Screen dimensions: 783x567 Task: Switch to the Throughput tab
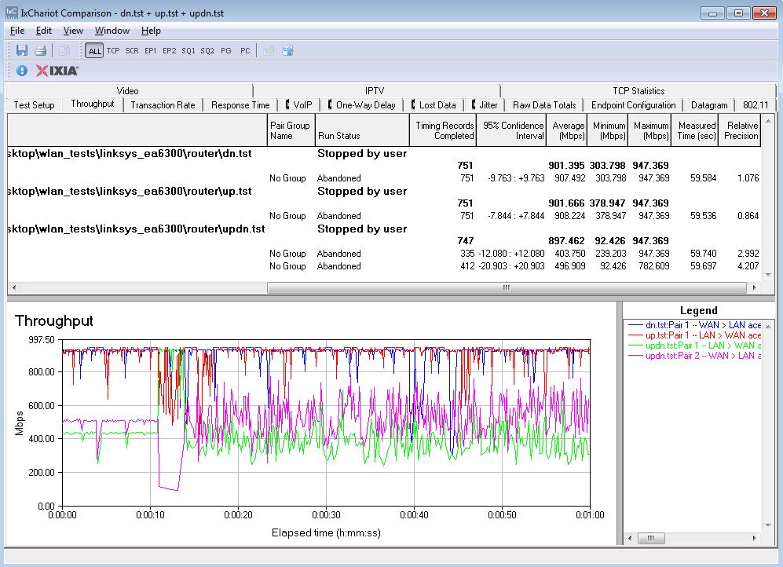pos(93,104)
